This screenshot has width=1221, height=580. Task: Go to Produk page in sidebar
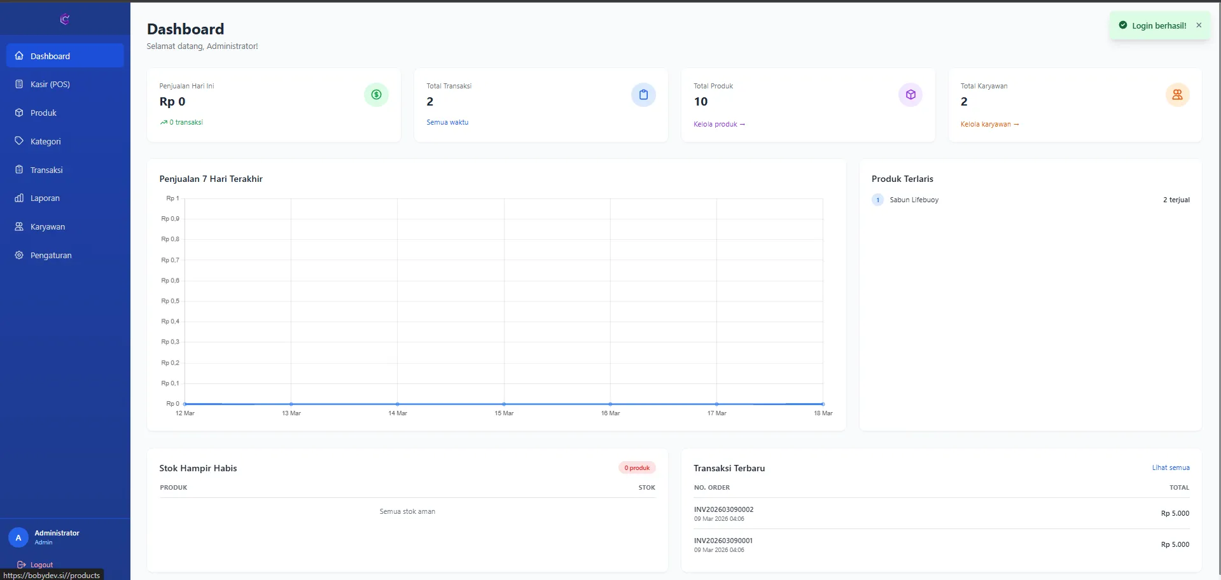coord(43,113)
